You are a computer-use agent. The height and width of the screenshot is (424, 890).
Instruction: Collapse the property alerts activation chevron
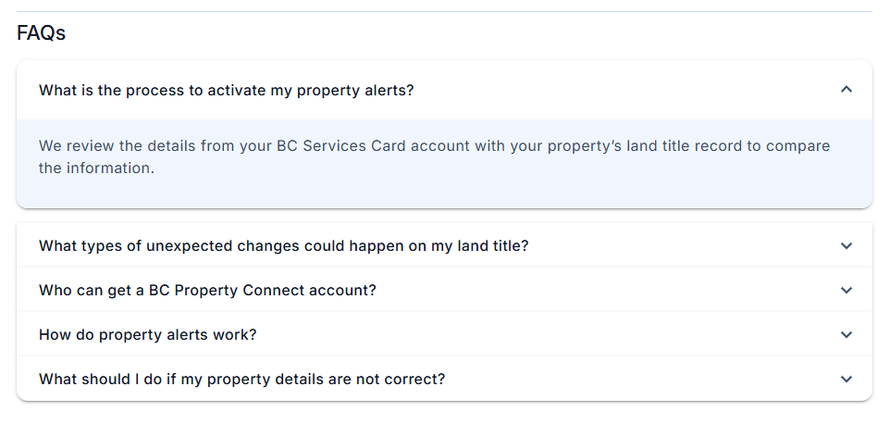[846, 90]
